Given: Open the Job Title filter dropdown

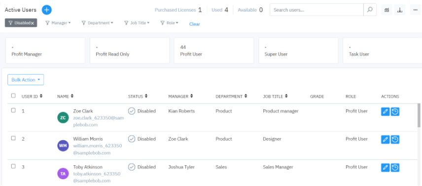Looking at the screenshot, I should click(x=137, y=23).
